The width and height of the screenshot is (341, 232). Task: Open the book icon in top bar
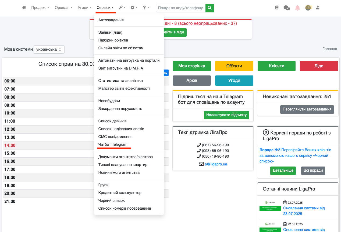click(x=277, y=8)
